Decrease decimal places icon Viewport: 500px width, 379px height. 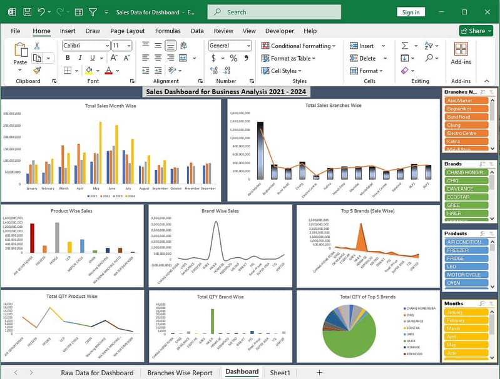click(x=227, y=71)
